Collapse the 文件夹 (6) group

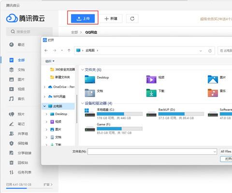click(x=83, y=70)
